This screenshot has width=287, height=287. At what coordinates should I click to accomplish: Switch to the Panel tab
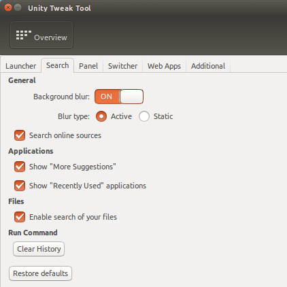(88, 66)
